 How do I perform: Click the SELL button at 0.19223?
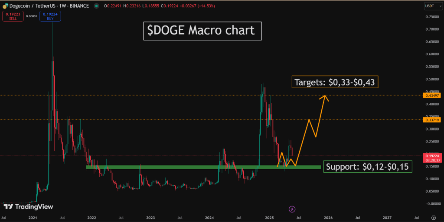click(13, 16)
